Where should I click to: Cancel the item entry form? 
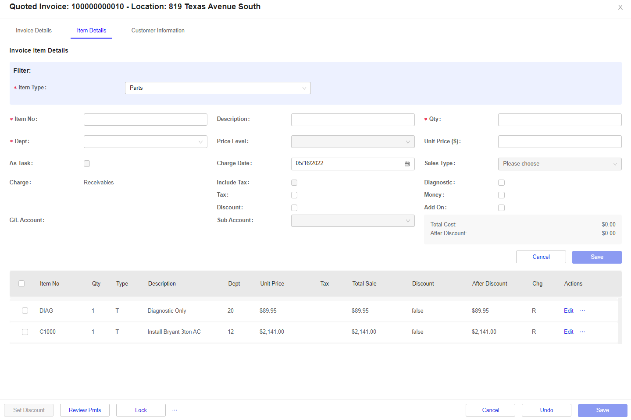coord(541,257)
